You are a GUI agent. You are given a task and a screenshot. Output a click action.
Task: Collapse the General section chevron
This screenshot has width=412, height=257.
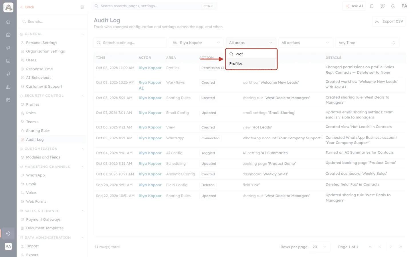(83, 34)
